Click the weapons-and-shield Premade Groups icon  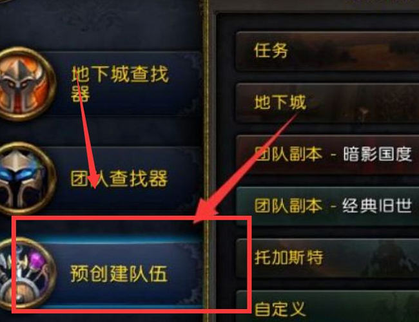[x=25, y=273]
